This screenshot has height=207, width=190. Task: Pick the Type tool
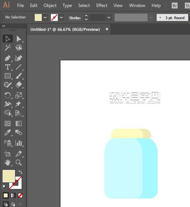point(7,67)
